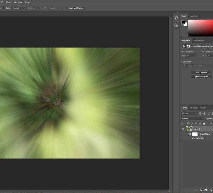Open the panel icon below History
Image resolution: width=213 pixels, height=193 pixels.
pos(176,25)
